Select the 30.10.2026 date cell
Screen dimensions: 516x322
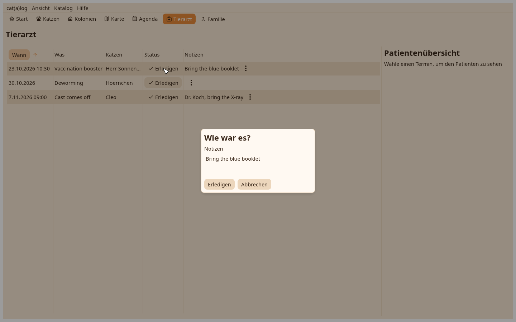tap(22, 83)
